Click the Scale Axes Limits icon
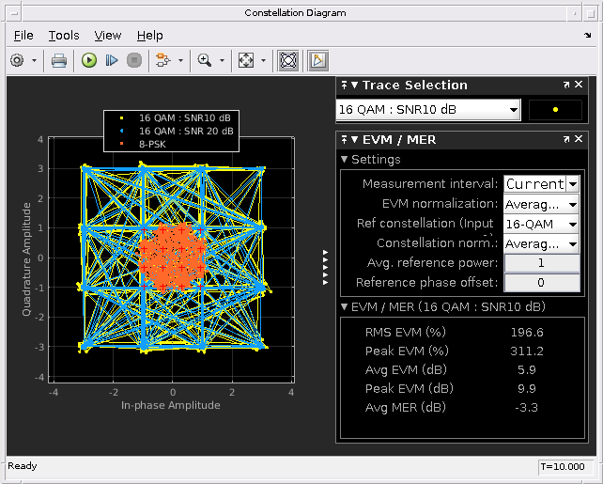Viewport: 603px width, 484px height. coord(246,60)
